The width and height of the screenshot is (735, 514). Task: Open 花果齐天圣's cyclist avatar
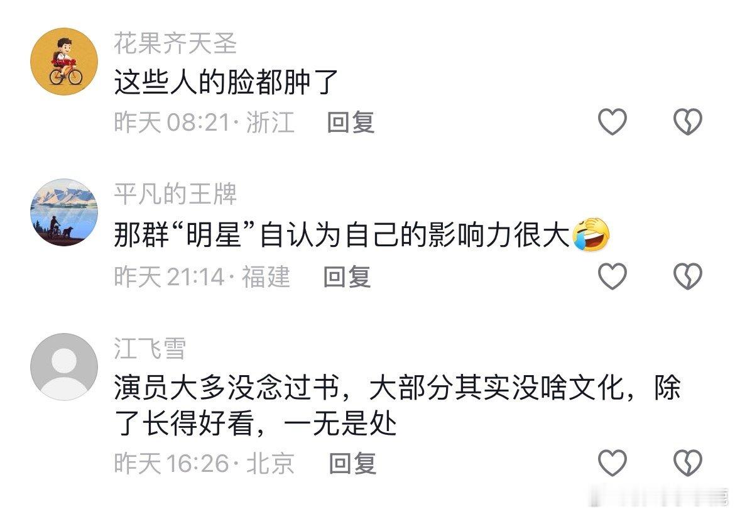pos(64,62)
